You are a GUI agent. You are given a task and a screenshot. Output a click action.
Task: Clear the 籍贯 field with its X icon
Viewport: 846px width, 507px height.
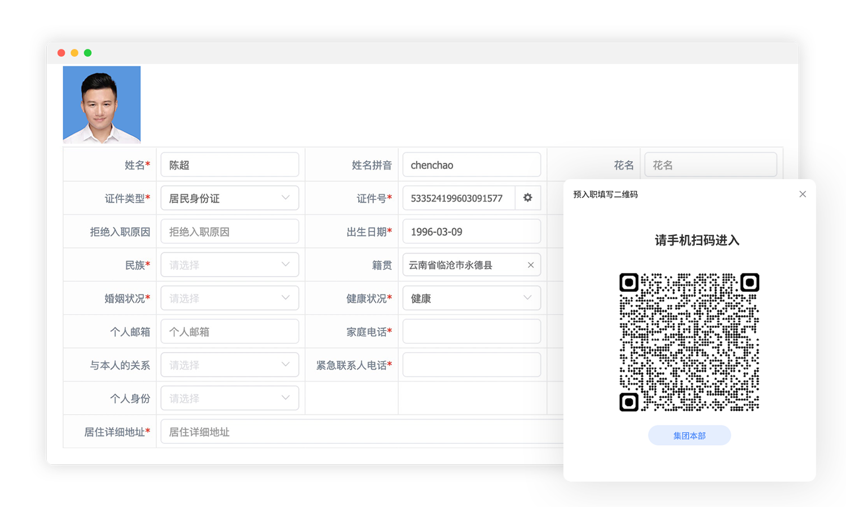click(531, 265)
